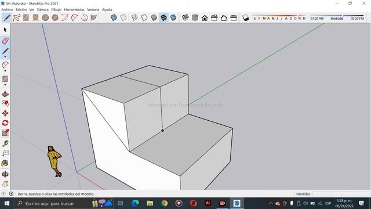Open the Herramientas menu
Screen dimensions: 371x209
74,10
